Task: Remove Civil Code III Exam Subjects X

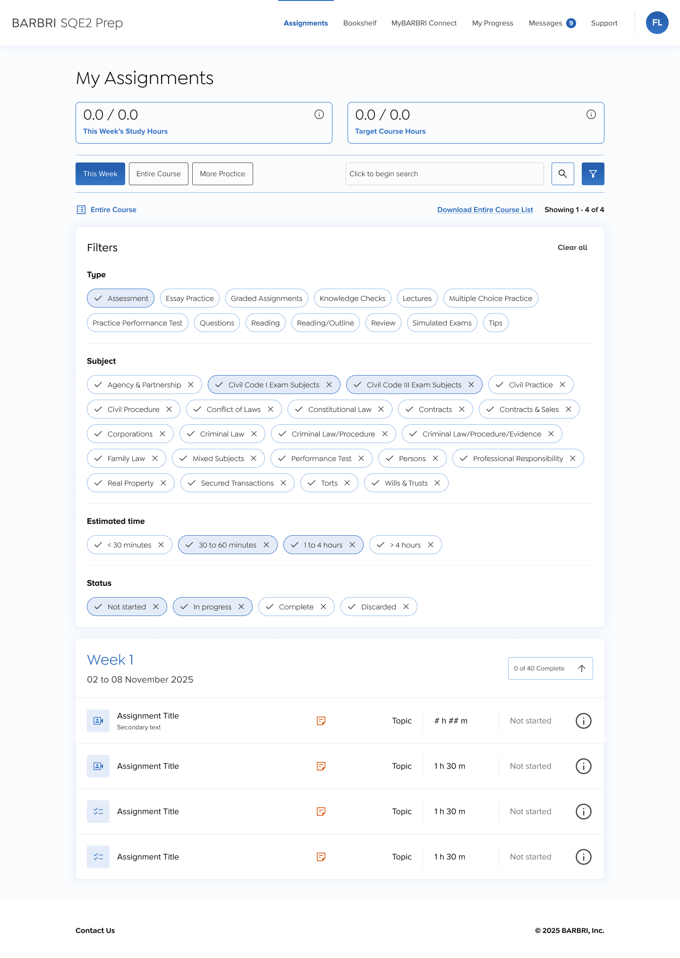Action: coord(471,385)
